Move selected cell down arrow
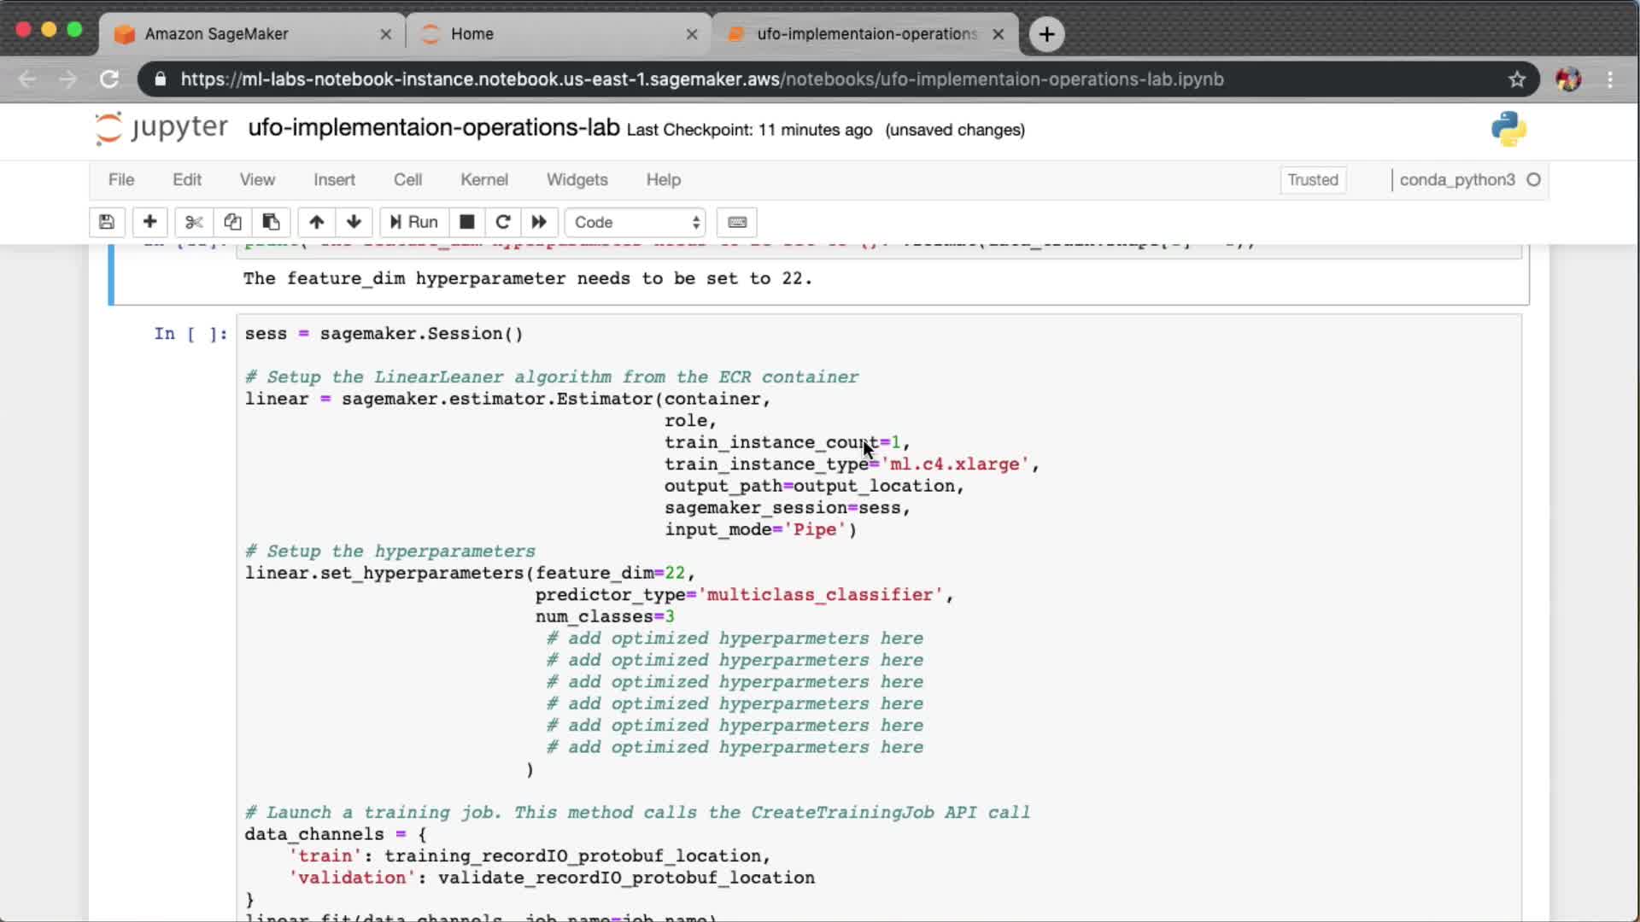 pos(354,222)
